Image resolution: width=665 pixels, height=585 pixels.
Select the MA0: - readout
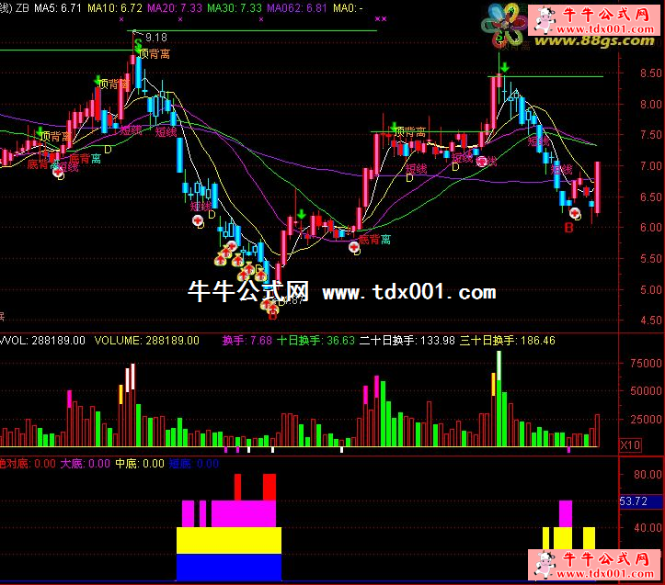[x=348, y=8]
